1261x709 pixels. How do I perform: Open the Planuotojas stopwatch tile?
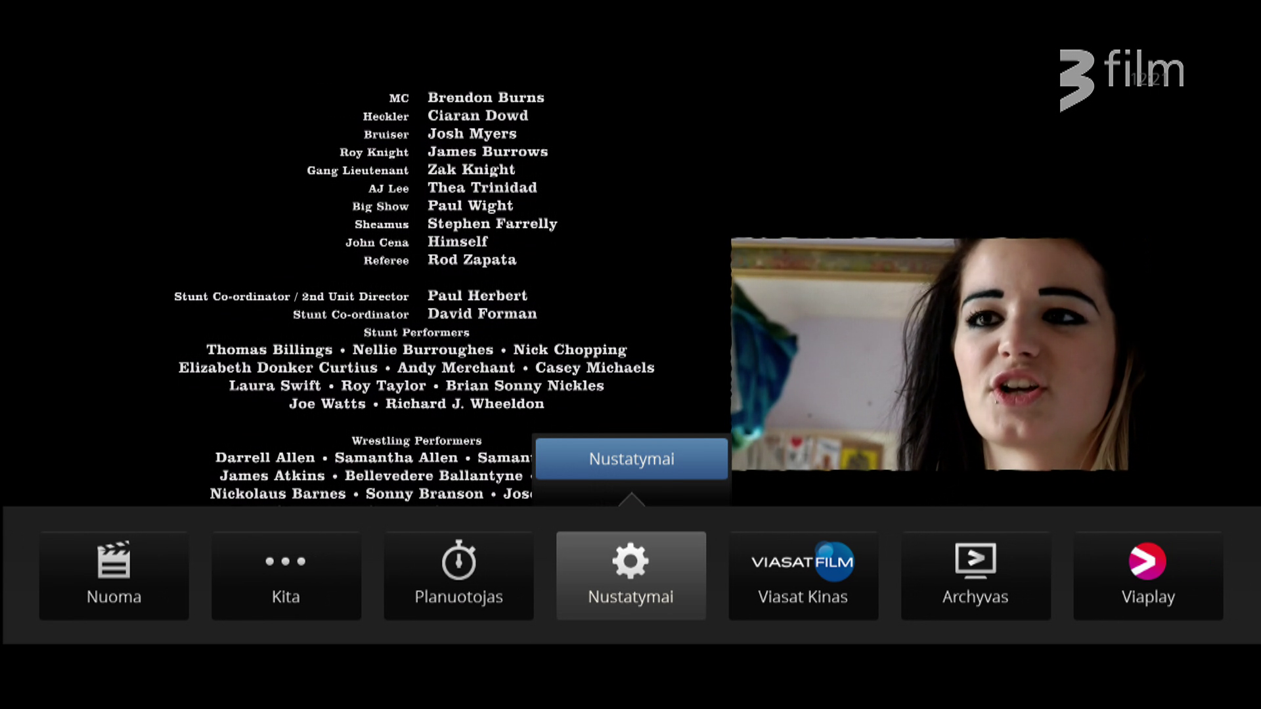pos(458,576)
